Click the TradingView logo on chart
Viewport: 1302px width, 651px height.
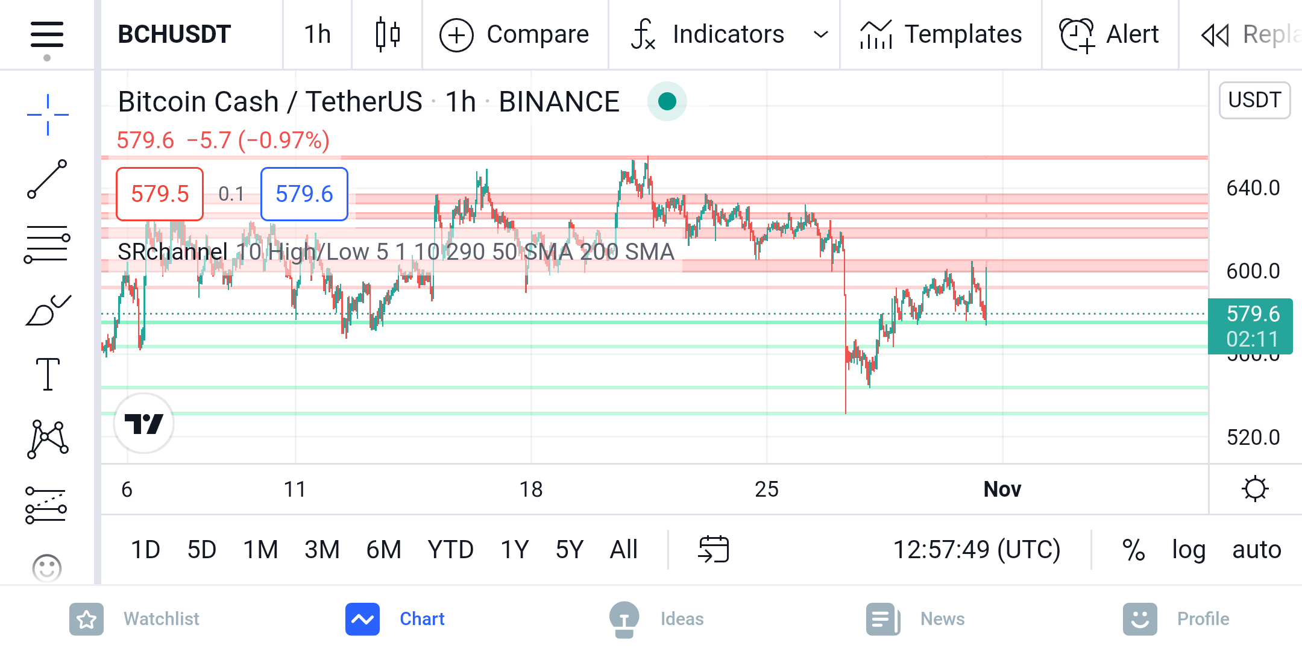143,424
